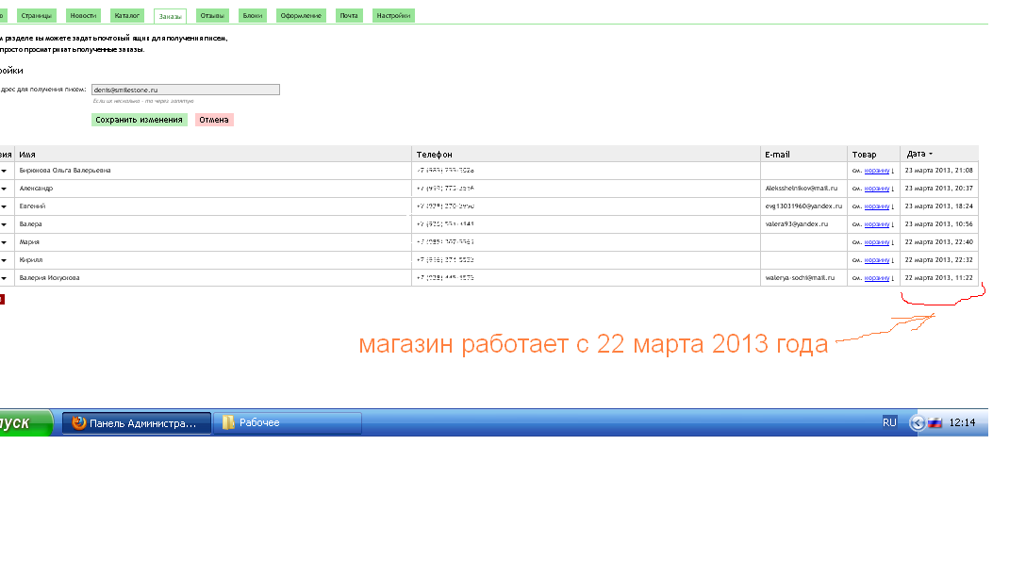Switch to Панель Администра... taskbar window
1026x577 pixels.
137,423
